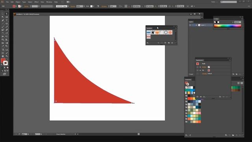Toggle Fill visibility eye in Appearance

[x=198, y=70]
